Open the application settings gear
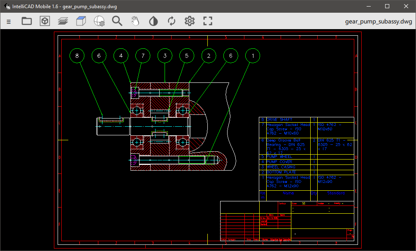Image resolution: width=416 pixels, height=251 pixels. pos(189,21)
